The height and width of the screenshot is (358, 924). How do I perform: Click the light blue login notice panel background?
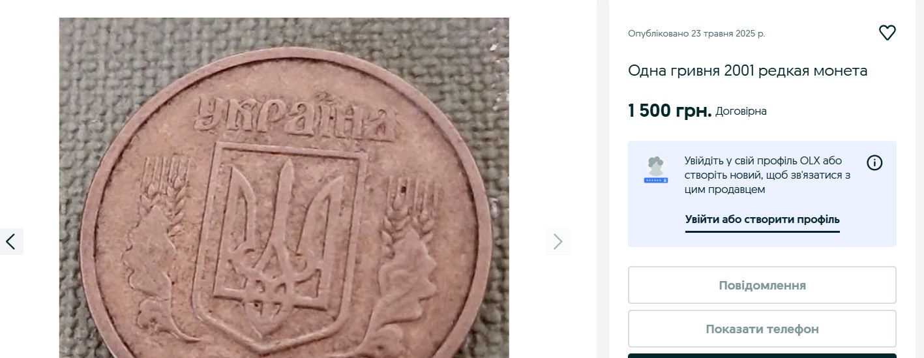pos(762,194)
